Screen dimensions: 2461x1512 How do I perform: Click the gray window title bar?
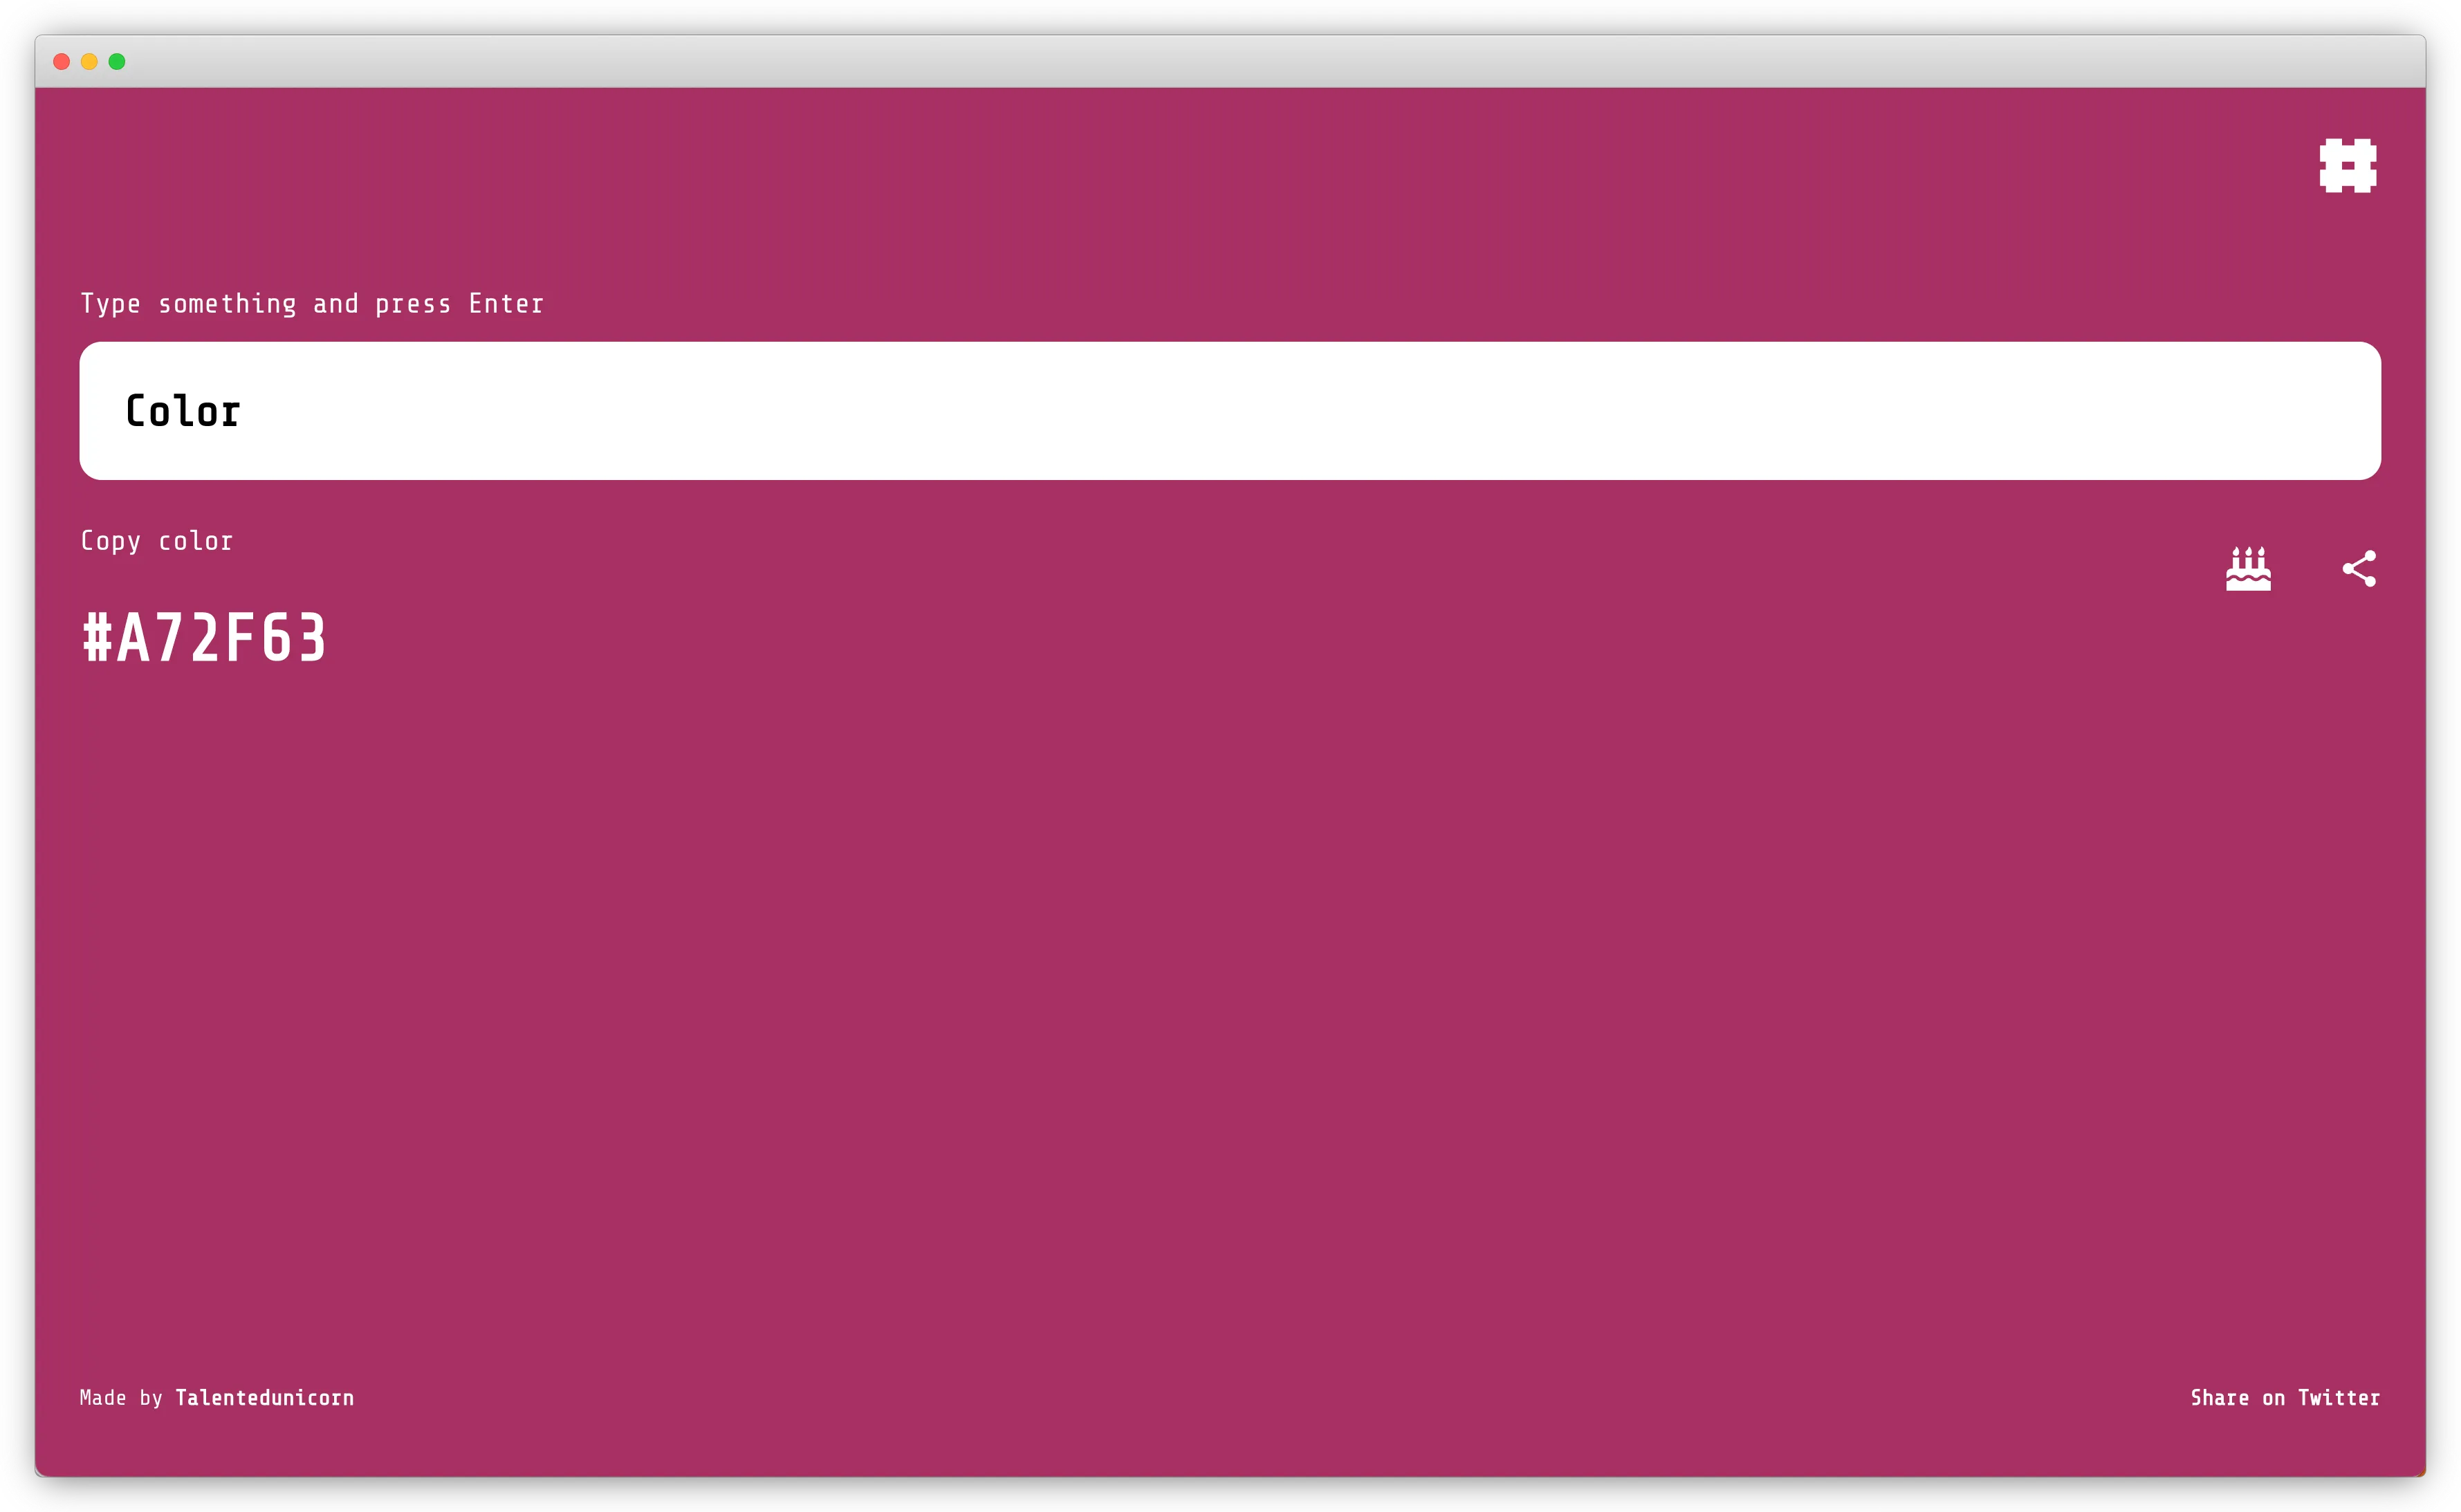click(1230, 62)
